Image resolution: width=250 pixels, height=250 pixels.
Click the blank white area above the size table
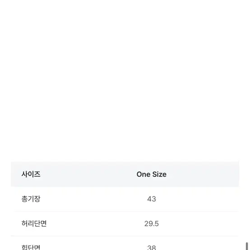coord(125,80)
